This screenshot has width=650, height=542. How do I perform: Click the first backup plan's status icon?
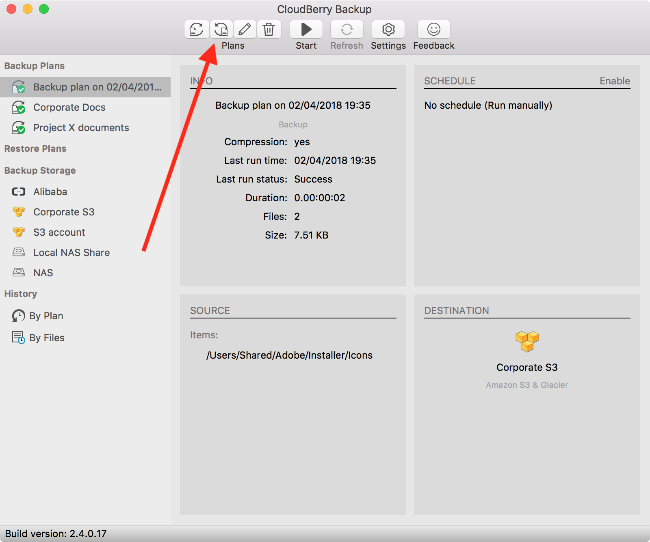(x=19, y=87)
